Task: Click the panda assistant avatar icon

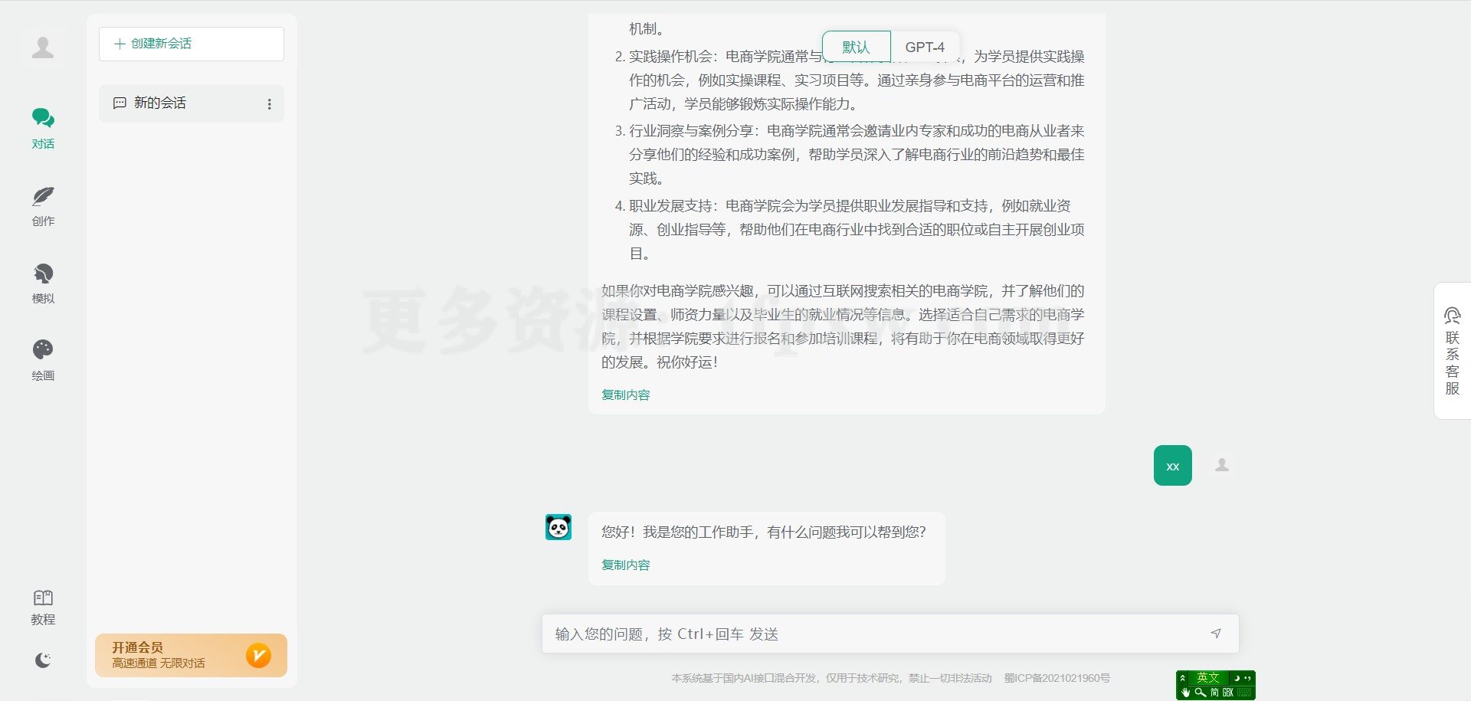Action: [559, 527]
